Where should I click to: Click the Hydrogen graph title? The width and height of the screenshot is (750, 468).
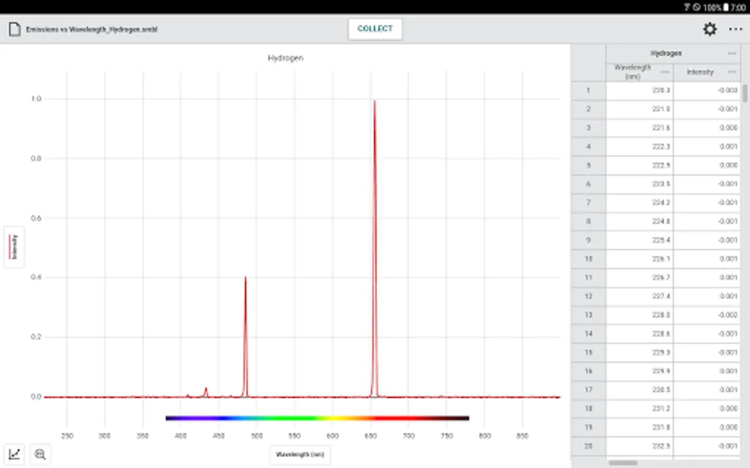click(x=285, y=58)
